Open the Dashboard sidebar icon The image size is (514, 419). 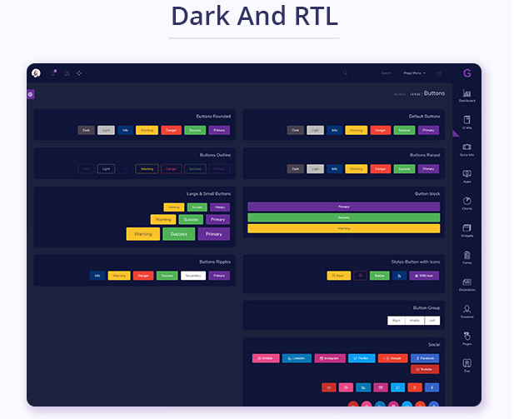point(467,93)
